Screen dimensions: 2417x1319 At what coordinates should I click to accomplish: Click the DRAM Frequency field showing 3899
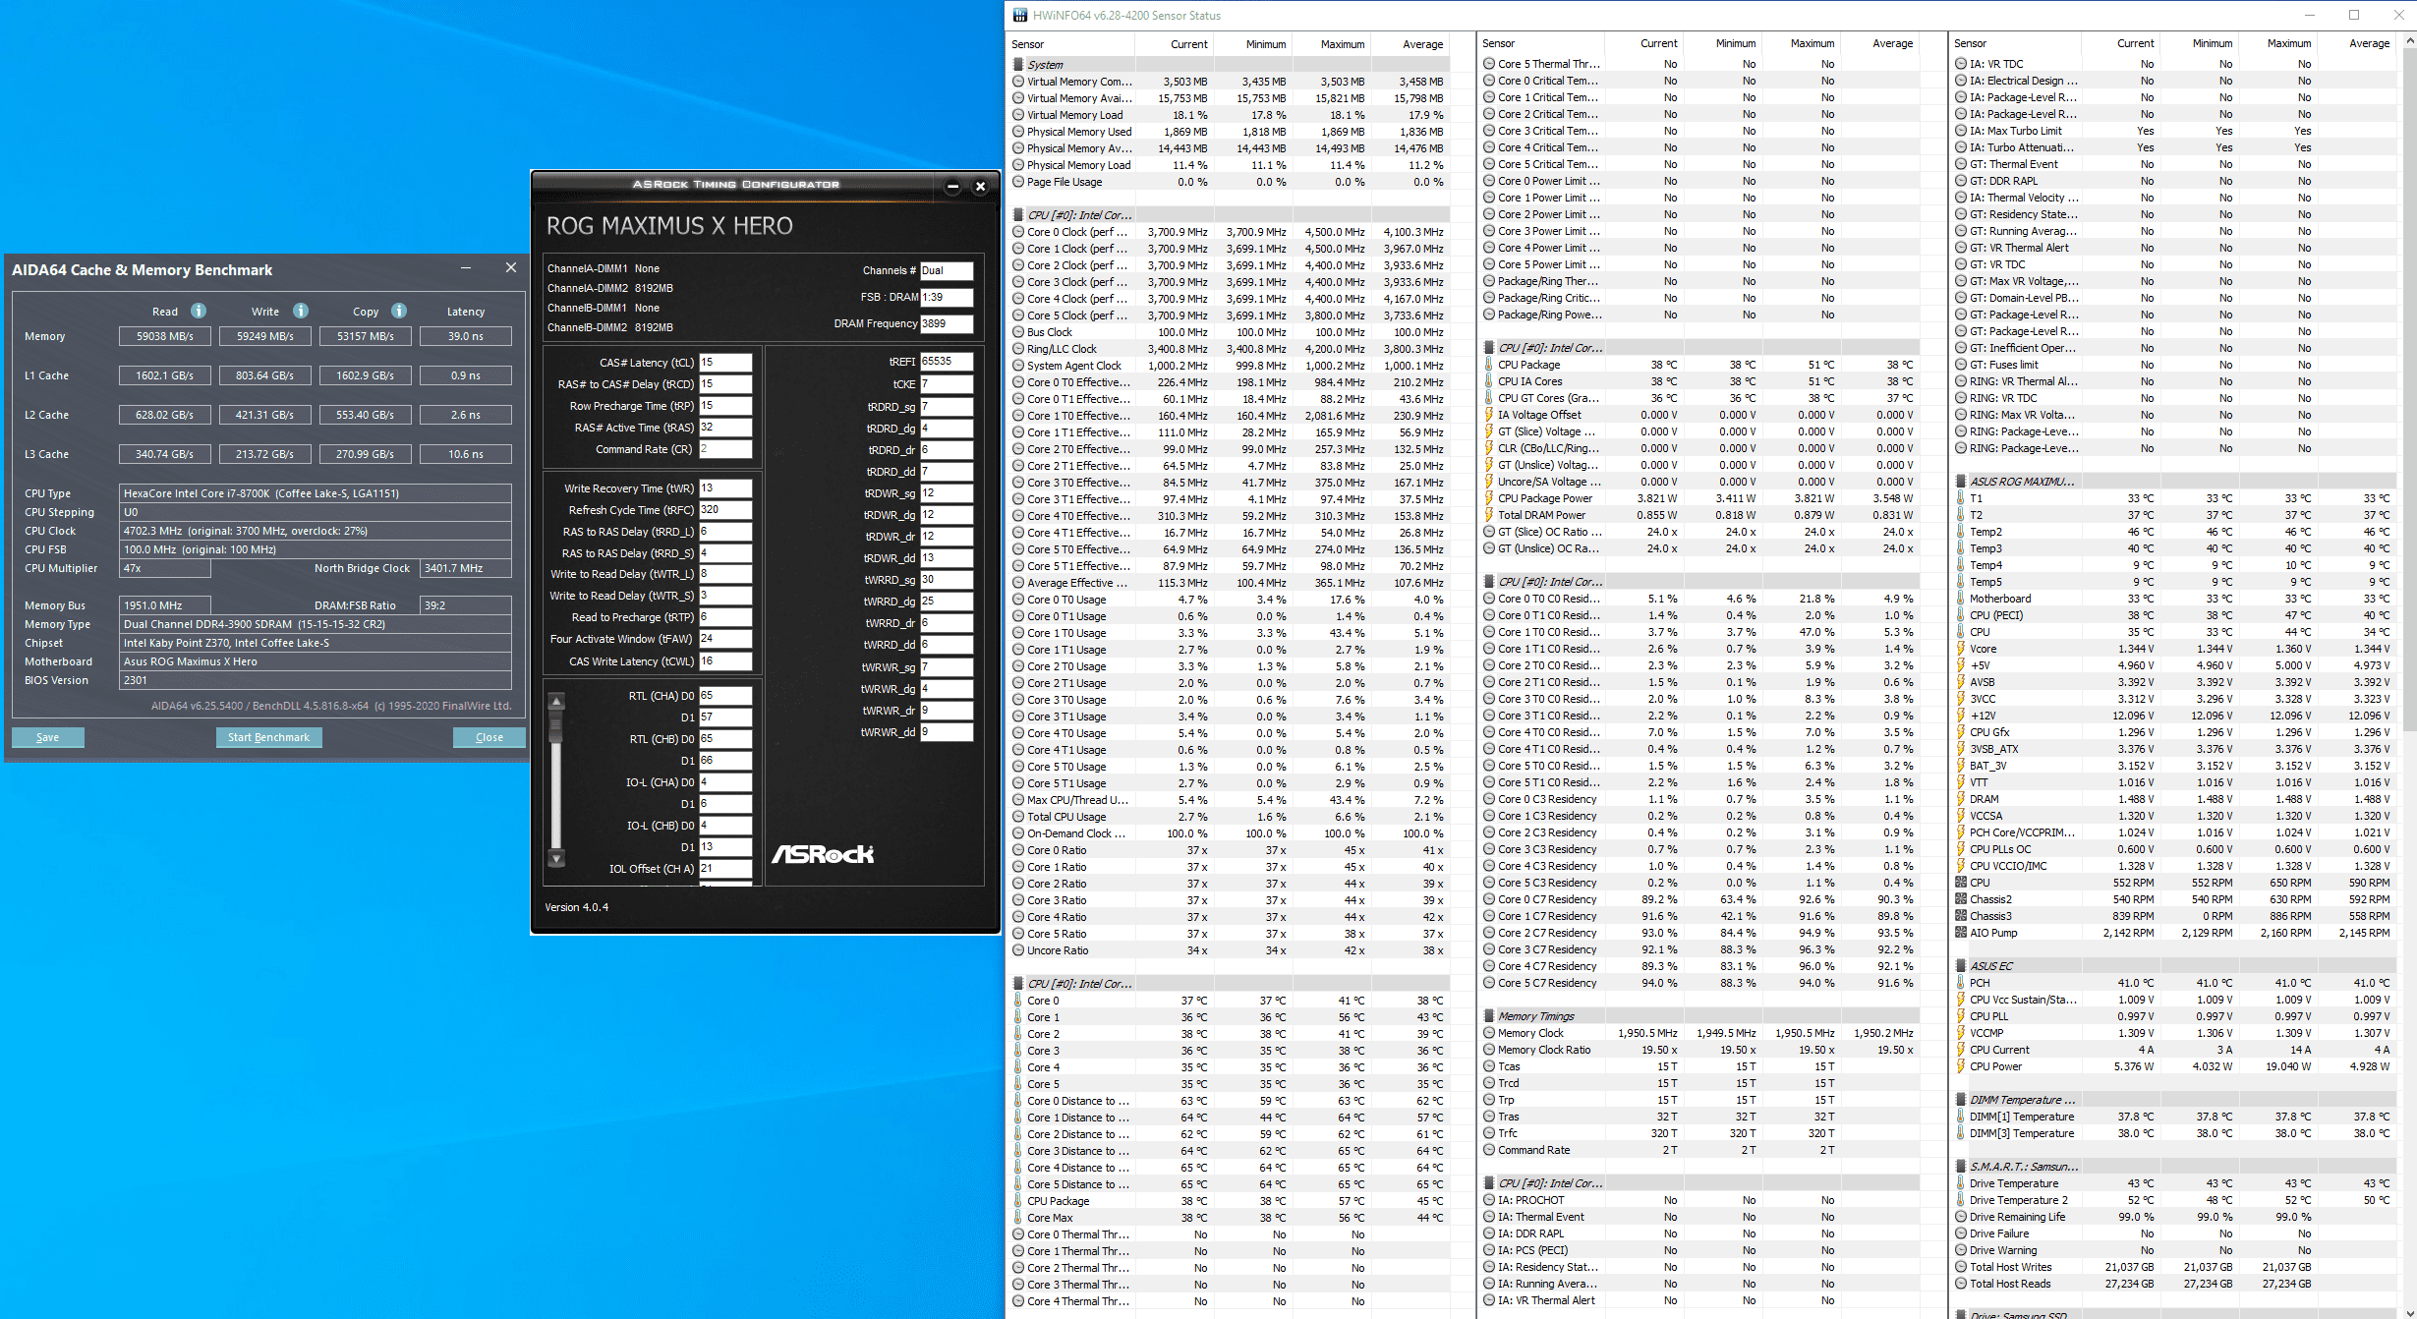click(947, 323)
